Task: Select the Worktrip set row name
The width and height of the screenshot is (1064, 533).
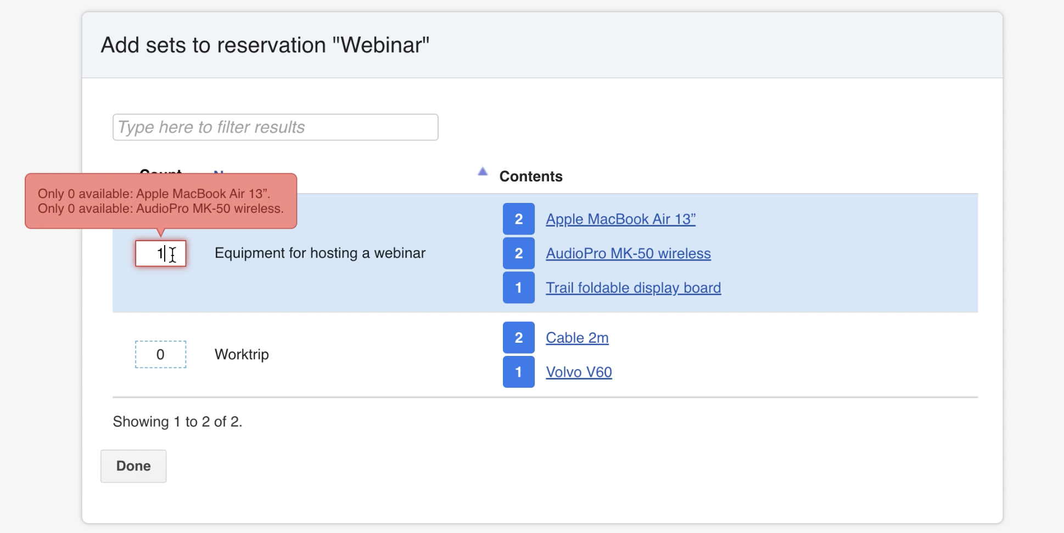Action: [x=242, y=354]
